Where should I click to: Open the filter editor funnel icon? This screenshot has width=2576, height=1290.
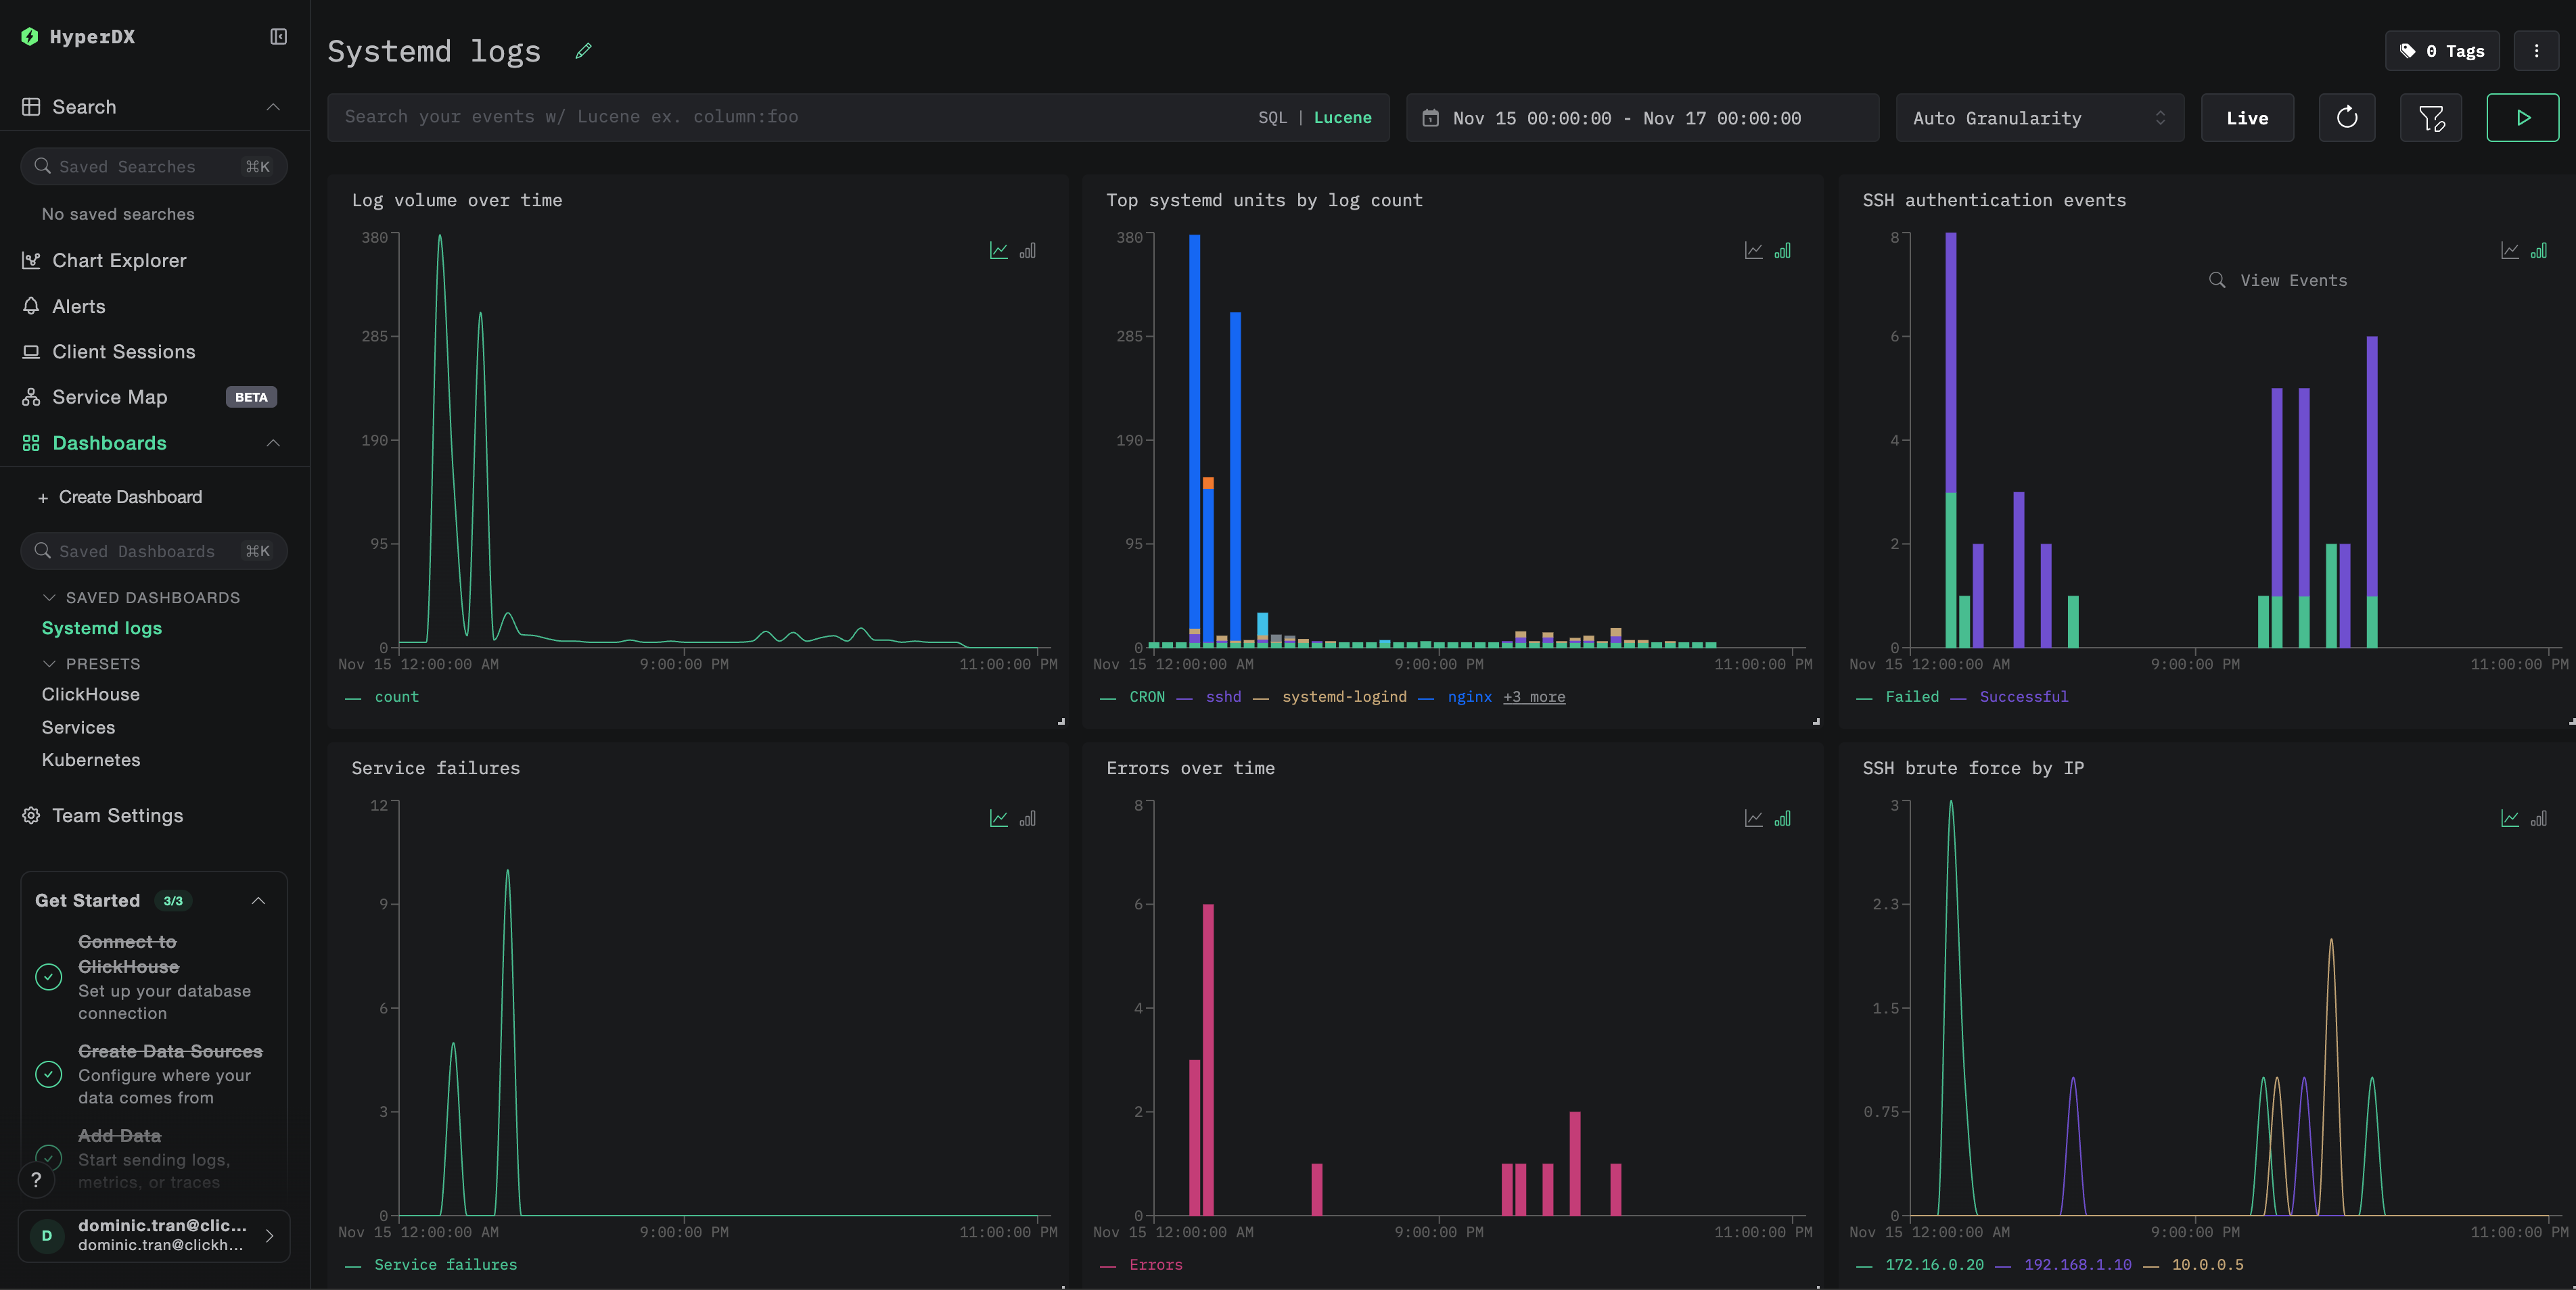2431,117
